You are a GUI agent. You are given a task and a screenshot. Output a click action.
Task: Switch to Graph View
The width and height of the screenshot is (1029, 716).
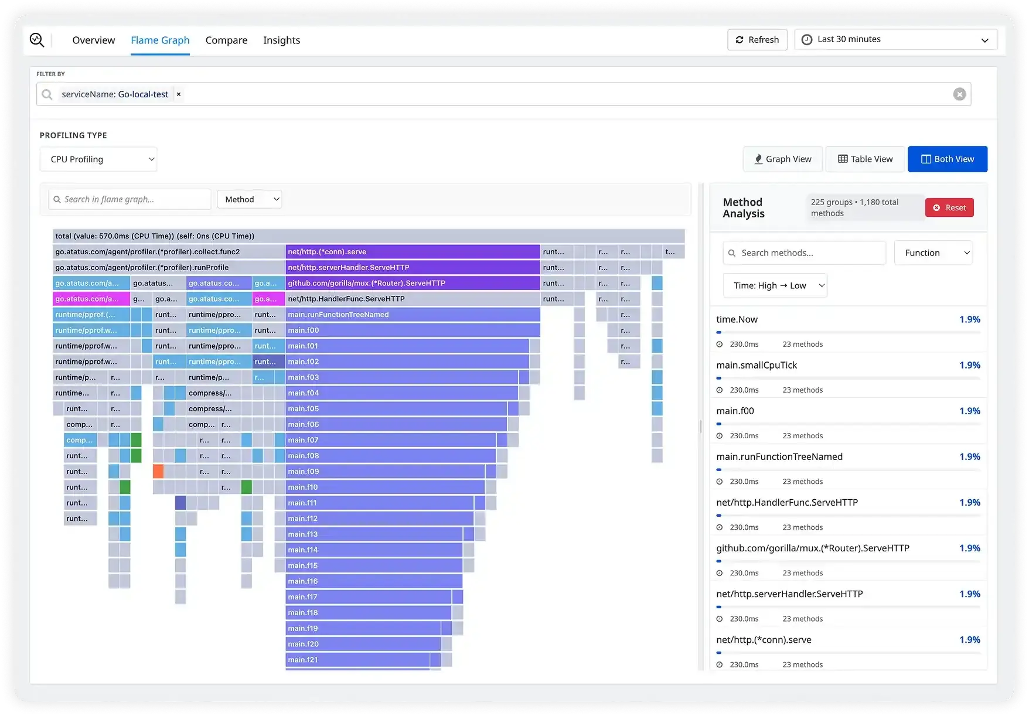pos(782,159)
